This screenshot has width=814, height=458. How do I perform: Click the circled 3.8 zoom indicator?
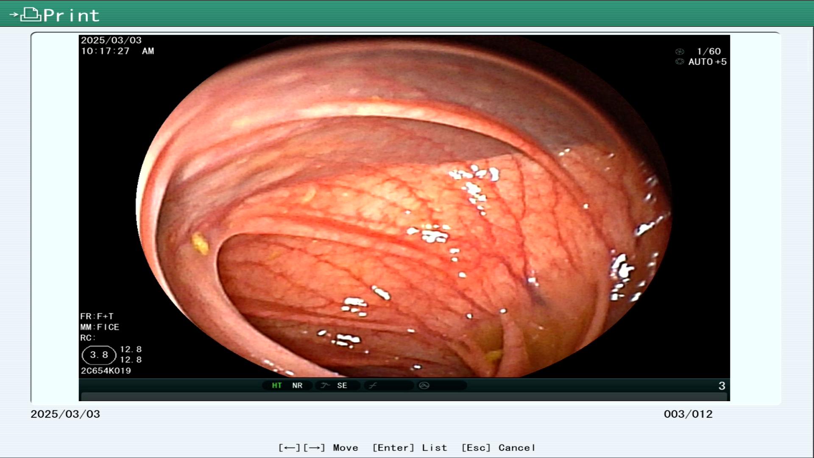[x=99, y=355]
